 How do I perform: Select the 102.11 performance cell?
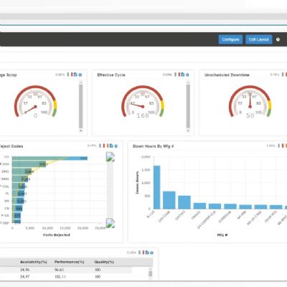(x=60, y=277)
